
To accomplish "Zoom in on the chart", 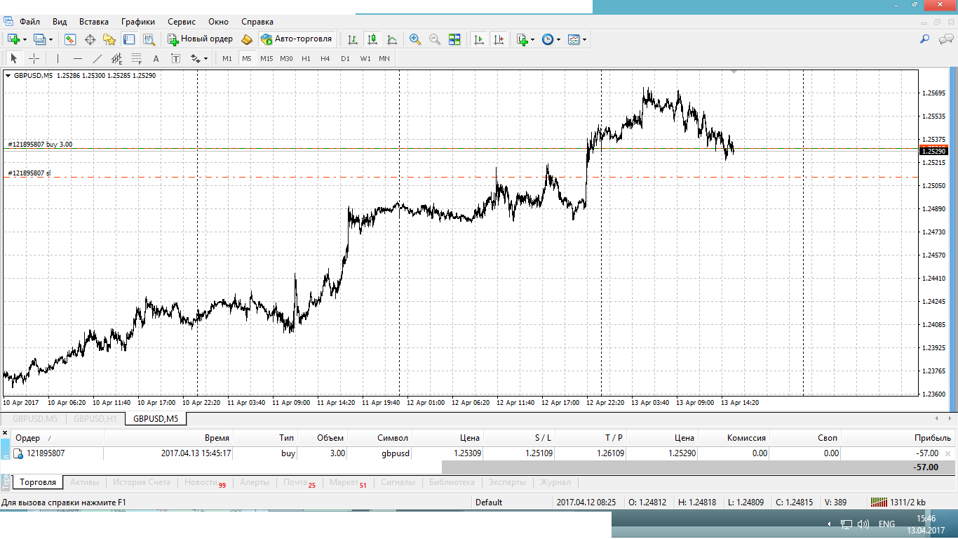I will (415, 39).
